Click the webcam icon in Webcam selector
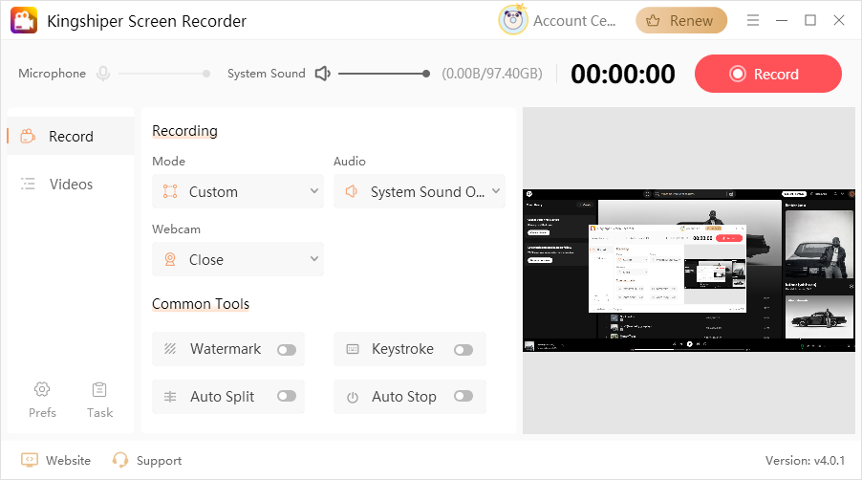 pos(170,259)
